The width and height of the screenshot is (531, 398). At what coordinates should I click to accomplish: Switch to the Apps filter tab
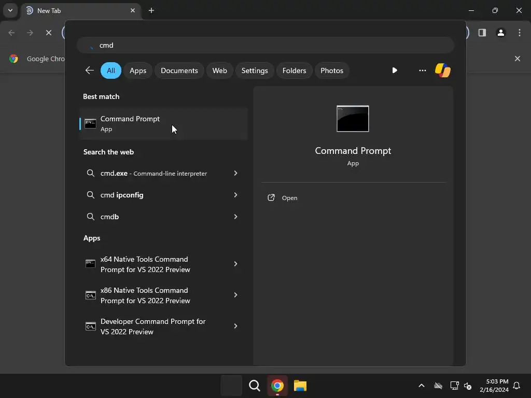point(138,70)
